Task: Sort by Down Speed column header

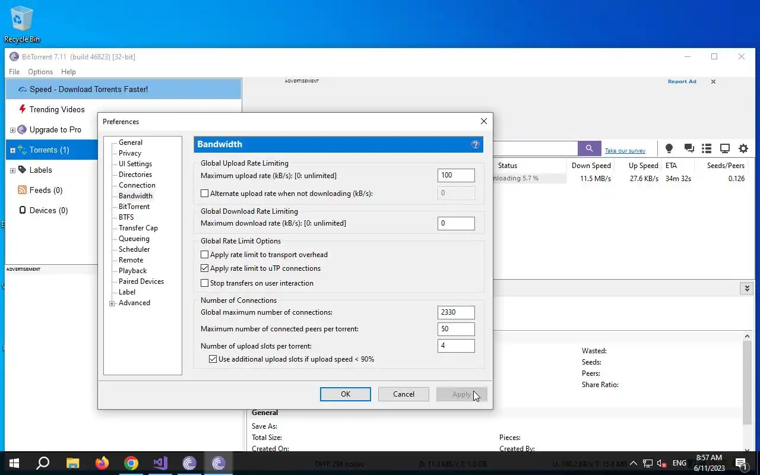Action: tap(591, 166)
